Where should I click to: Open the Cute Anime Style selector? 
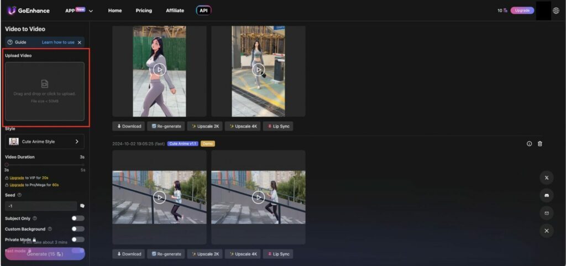45,142
